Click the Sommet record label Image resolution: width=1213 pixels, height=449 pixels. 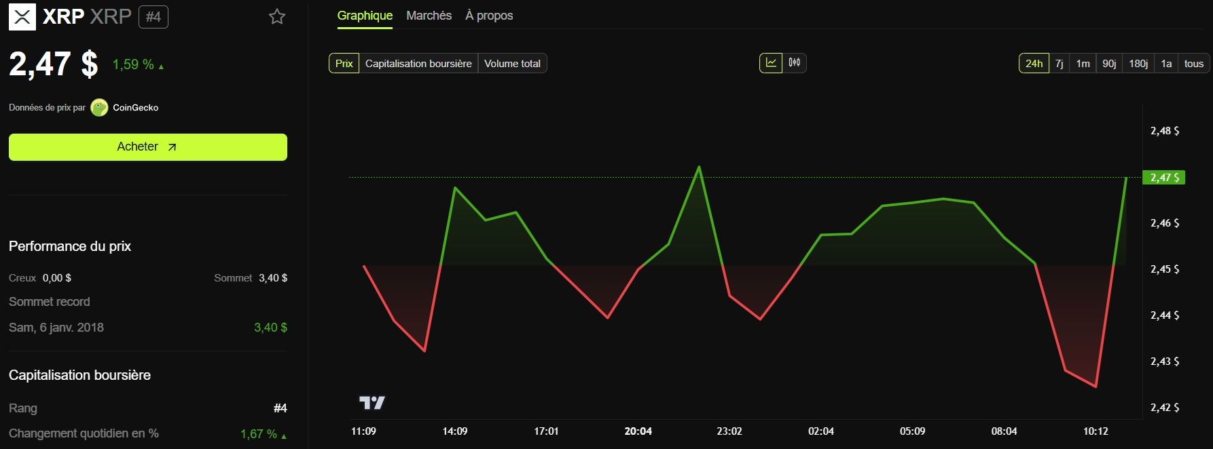pyautogui.click(x=49, y=302)
